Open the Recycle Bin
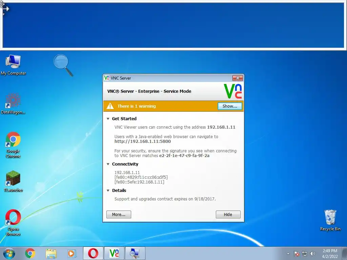Image resolution: width=347 pixels, height=260 pixels. (330, 220)
